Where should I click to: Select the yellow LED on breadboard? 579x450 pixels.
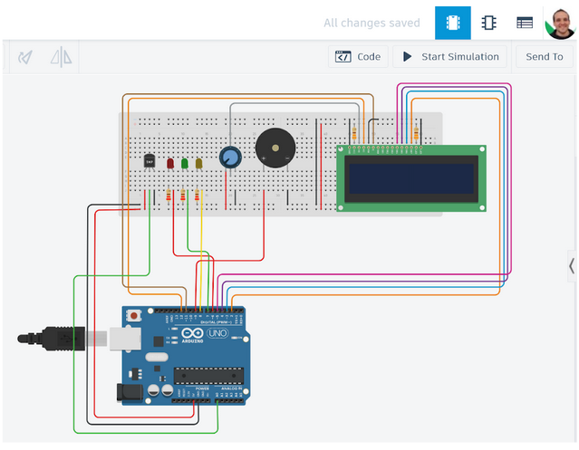click(x=198, y=164)
